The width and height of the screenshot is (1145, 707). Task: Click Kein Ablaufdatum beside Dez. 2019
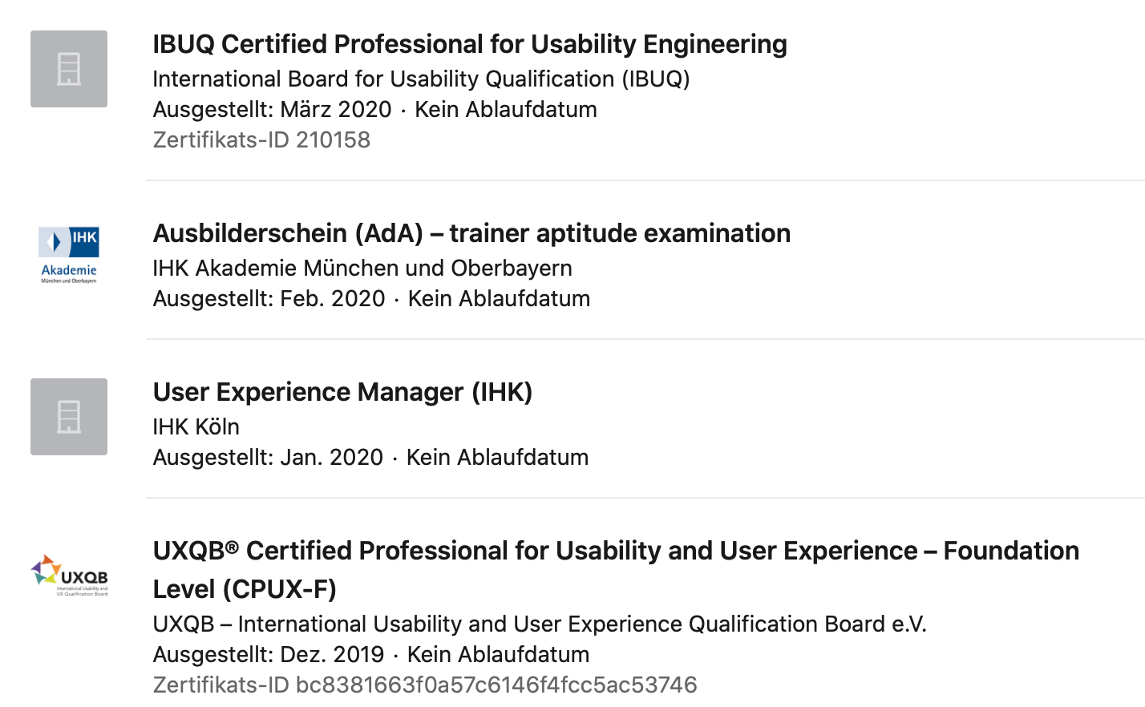click(499, 654)
